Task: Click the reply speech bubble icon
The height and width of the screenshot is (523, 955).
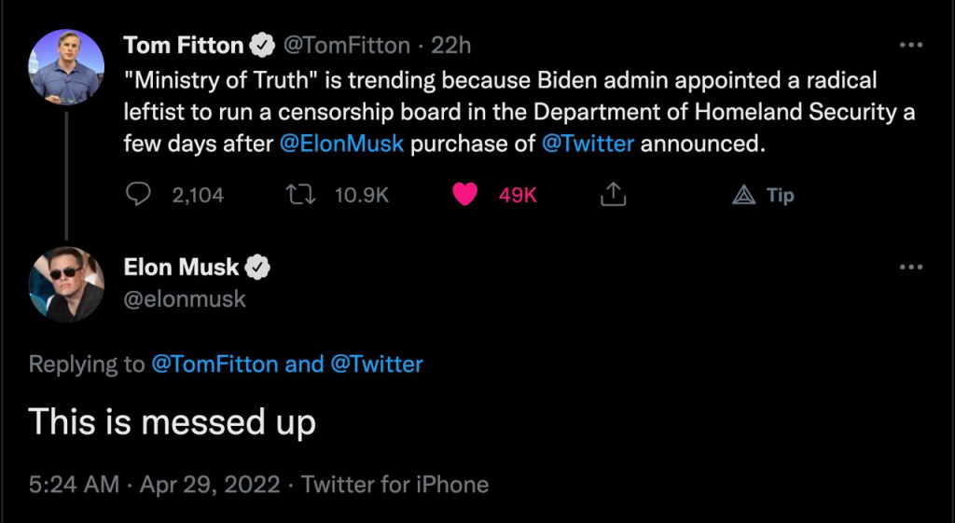Action: pyautogui.click(x=138, y=195)
